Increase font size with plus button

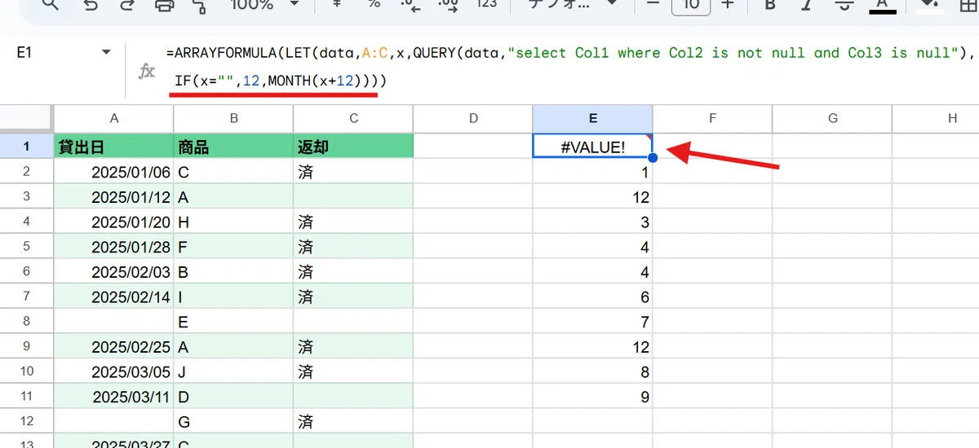point(729,4)
